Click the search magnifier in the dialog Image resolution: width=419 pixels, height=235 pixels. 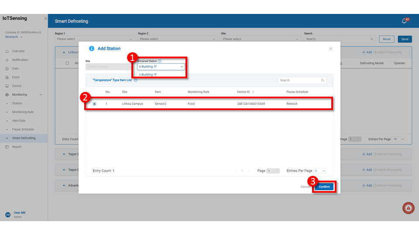point(323,81)
